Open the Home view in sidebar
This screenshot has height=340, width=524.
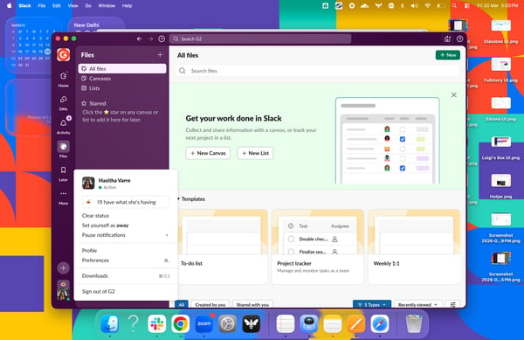[x=63, y=79]
